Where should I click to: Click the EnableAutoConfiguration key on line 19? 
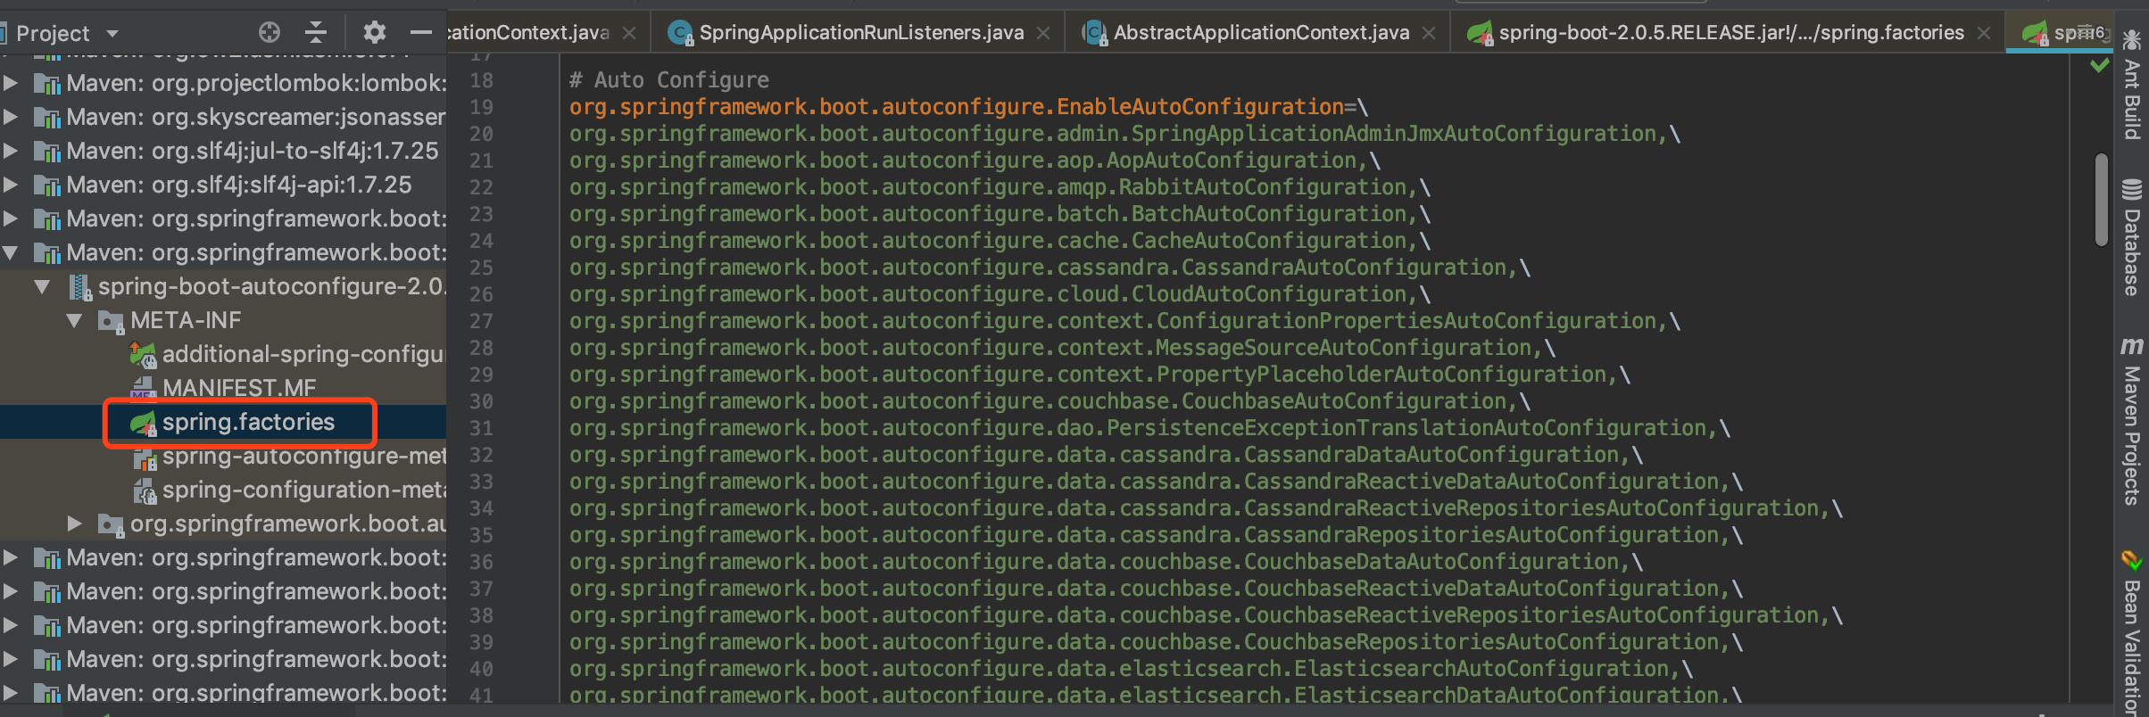pyautogui.click(x=957, y=107)
